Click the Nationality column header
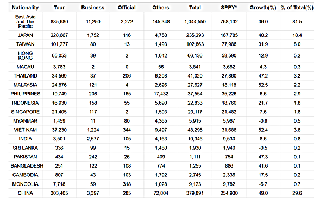This screenshot has height=198, width=326. pyautogui.click(x=26, y=8)
